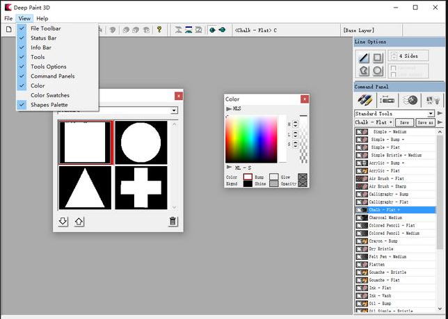Uncheck Command Panels in the View menu
Viewport: 448px width, 319px height.
click(52, 76)
